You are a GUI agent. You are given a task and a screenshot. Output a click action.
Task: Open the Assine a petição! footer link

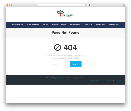click(x=97, y=81)
